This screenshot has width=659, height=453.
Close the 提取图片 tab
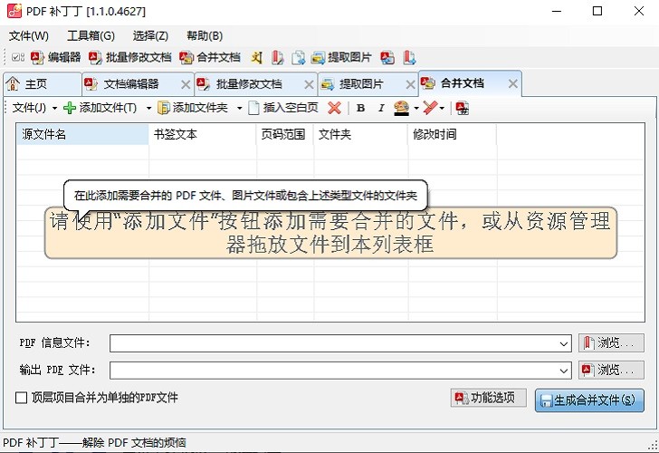[410, 84]
